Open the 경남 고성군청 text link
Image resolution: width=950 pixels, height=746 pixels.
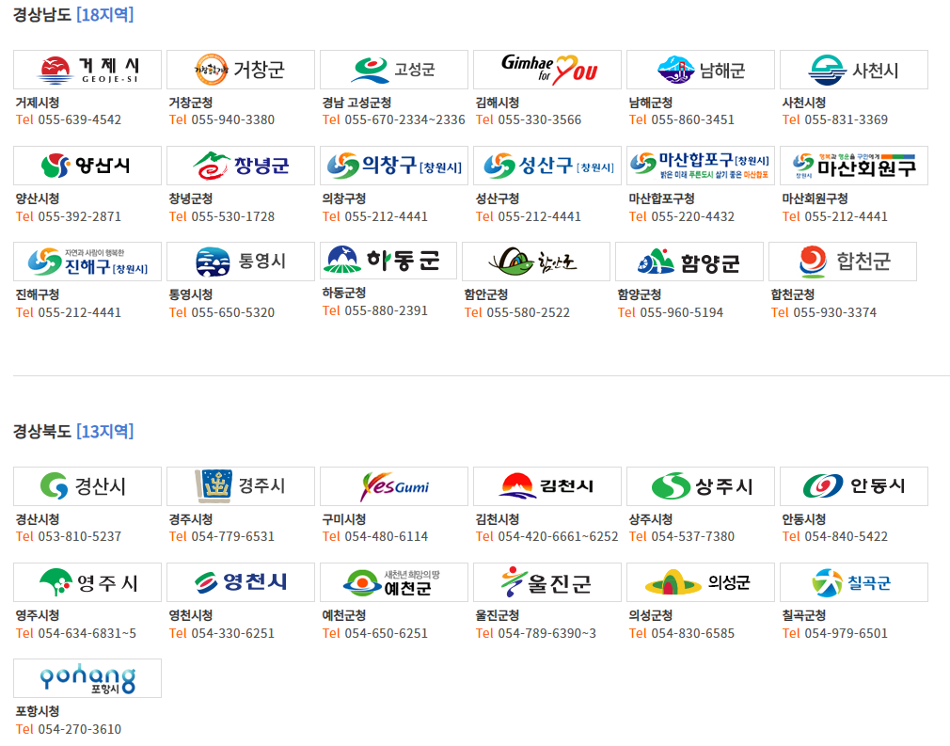pyautogui.click(x=356, y=103)
